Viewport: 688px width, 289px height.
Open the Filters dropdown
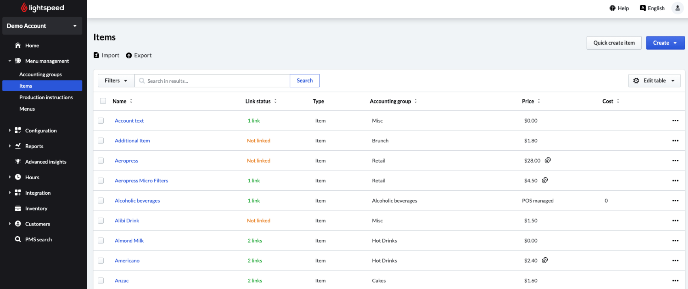(x=116, y=81)
